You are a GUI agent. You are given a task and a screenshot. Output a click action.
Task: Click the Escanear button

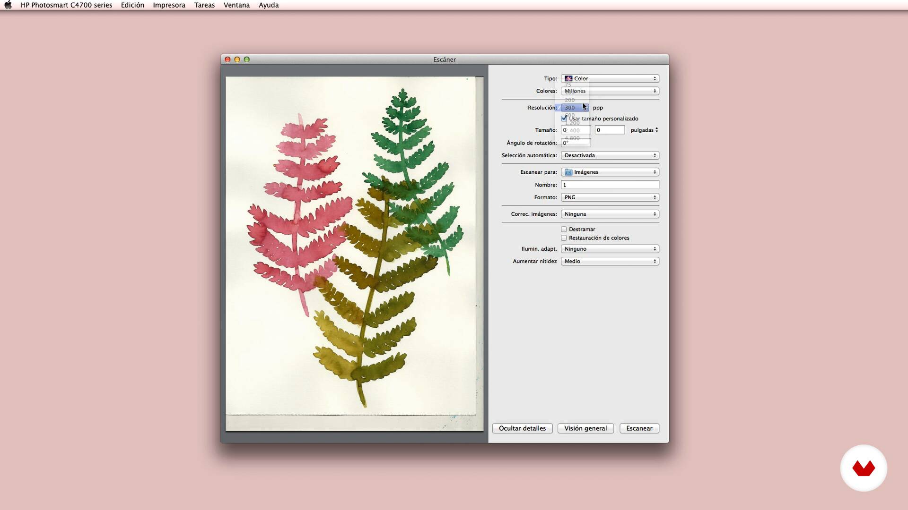tap(639, 428)
